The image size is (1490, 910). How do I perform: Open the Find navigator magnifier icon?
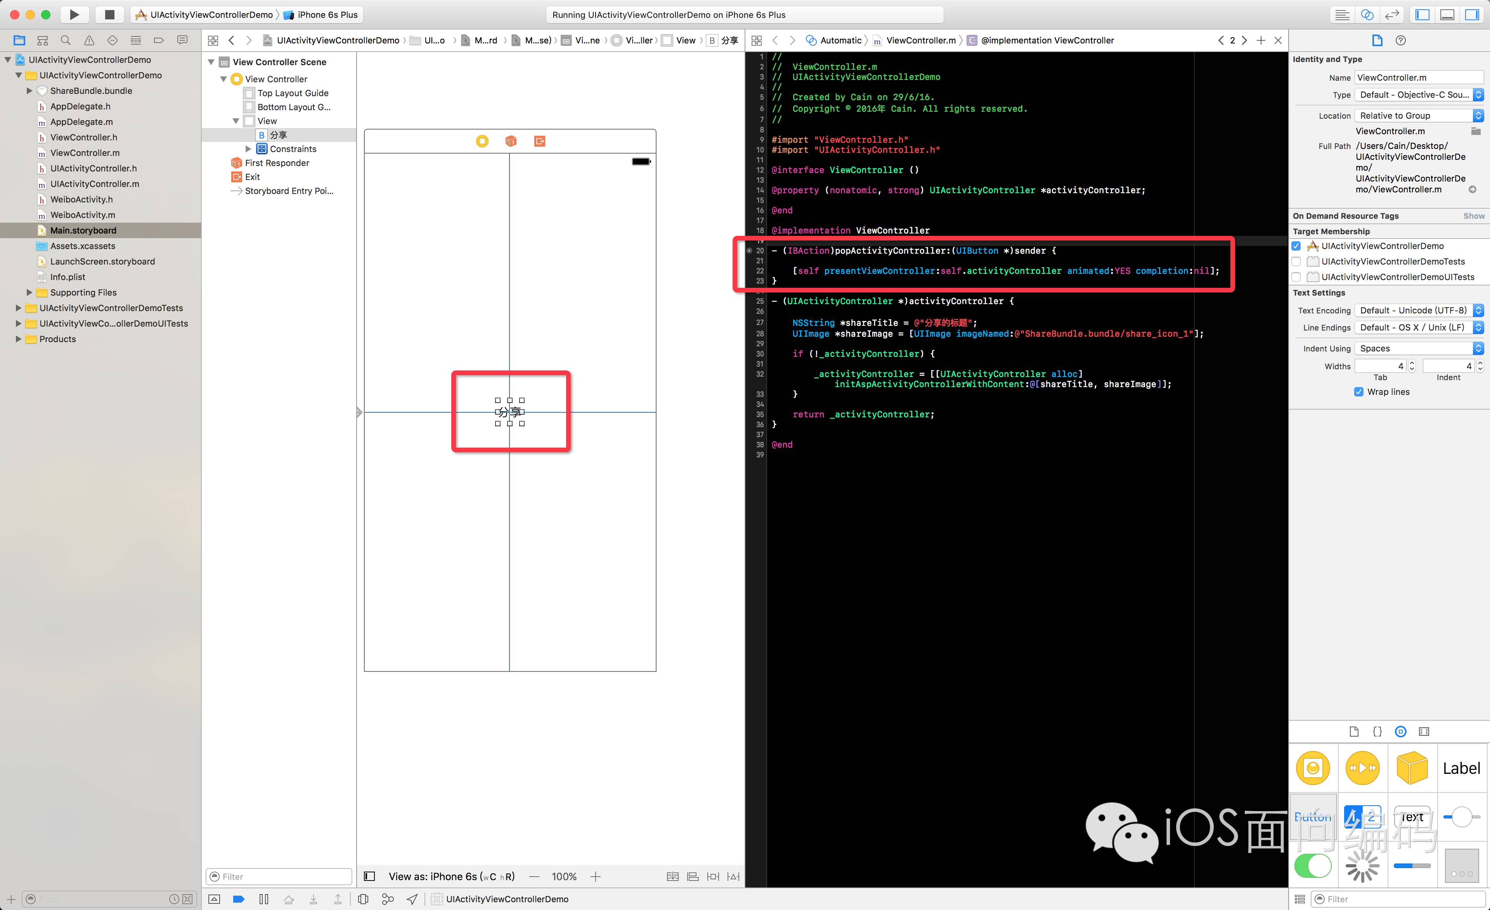(66, 40)
